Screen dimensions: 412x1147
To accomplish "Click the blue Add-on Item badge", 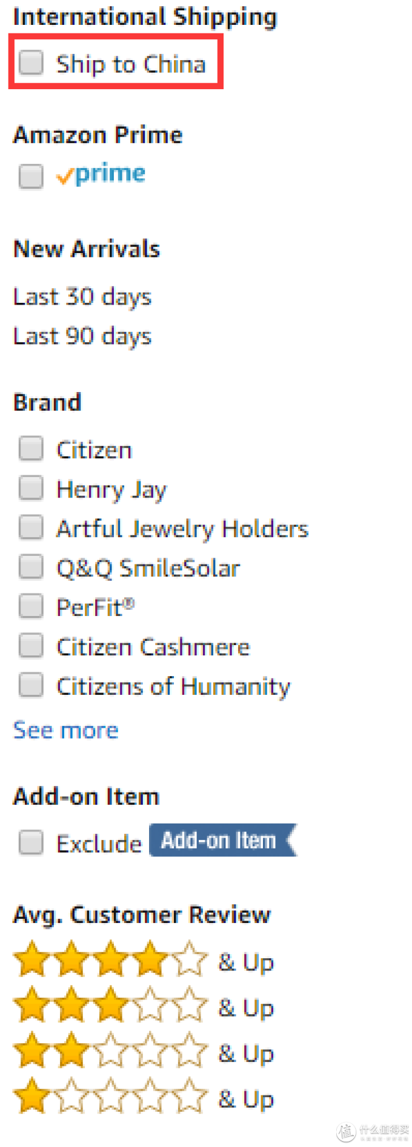I will coord(223,841).
